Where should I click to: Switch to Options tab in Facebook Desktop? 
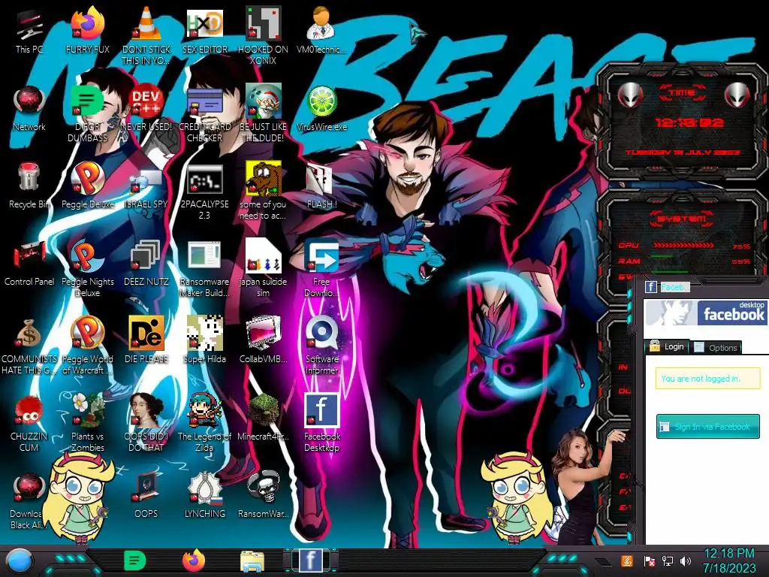(716, 347)
